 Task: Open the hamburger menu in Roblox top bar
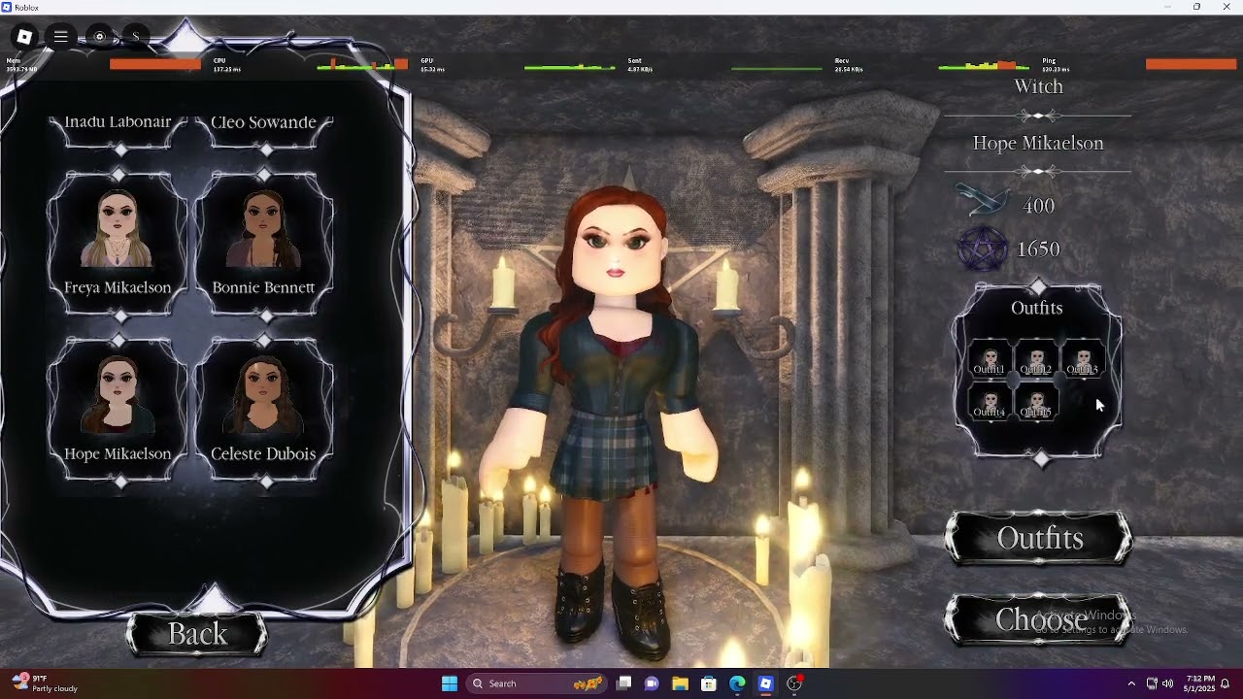60,37
